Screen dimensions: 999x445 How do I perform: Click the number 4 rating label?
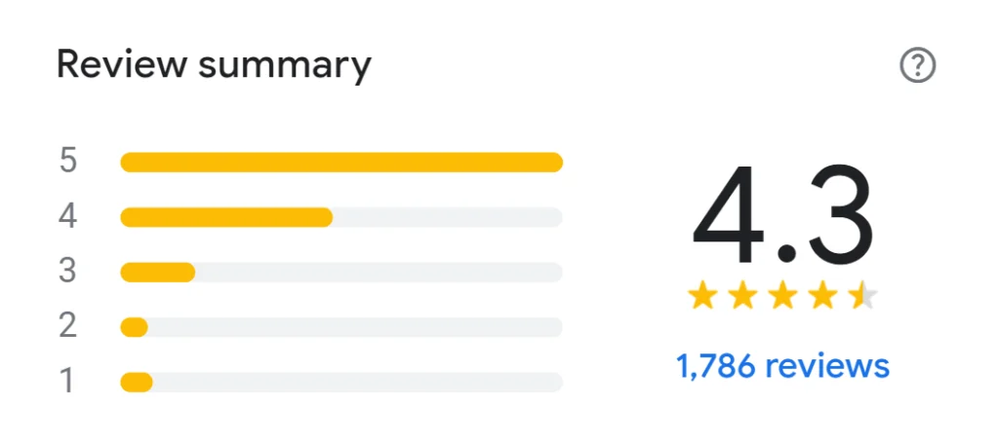[x=67, y=216]
